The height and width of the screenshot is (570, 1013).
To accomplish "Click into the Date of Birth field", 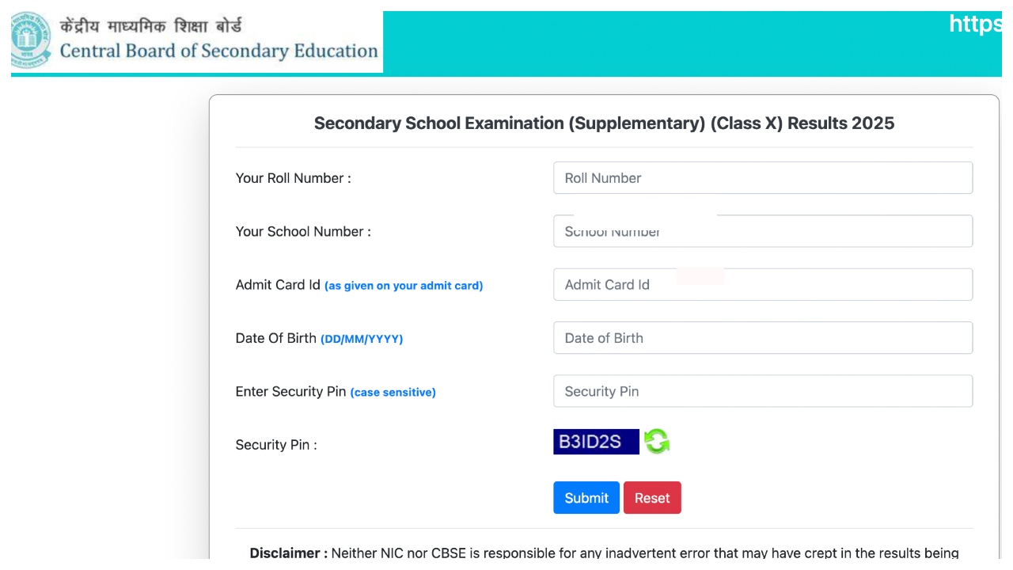I will (x=762, y=338).
